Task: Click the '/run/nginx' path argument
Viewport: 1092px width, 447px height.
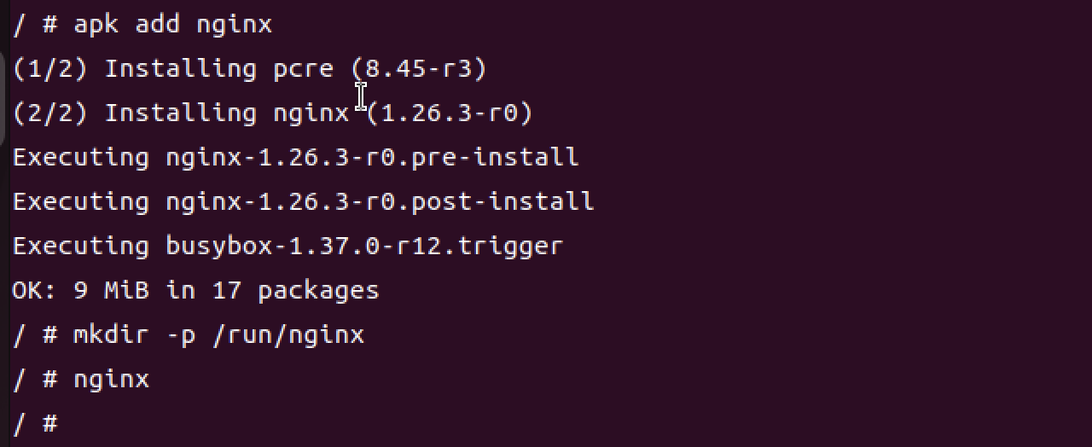Action: [x=288, y=334]
